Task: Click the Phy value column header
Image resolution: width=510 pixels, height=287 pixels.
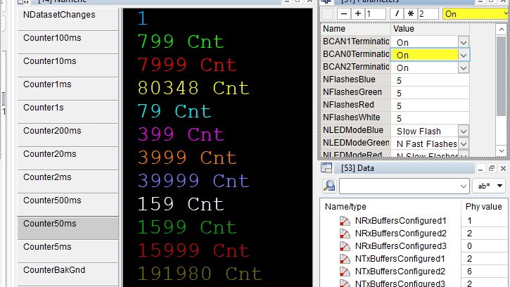Action: [484, 207]
